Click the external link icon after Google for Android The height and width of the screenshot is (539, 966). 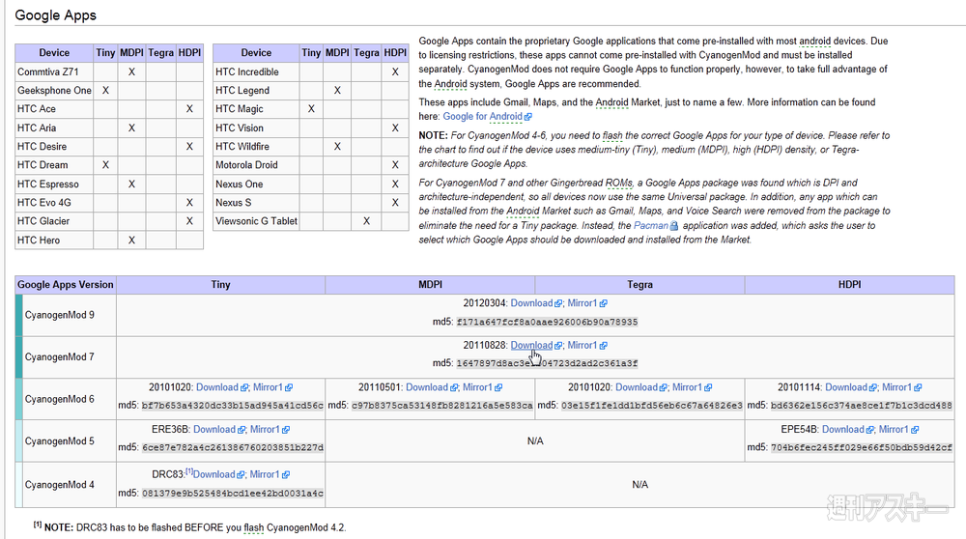527,117
